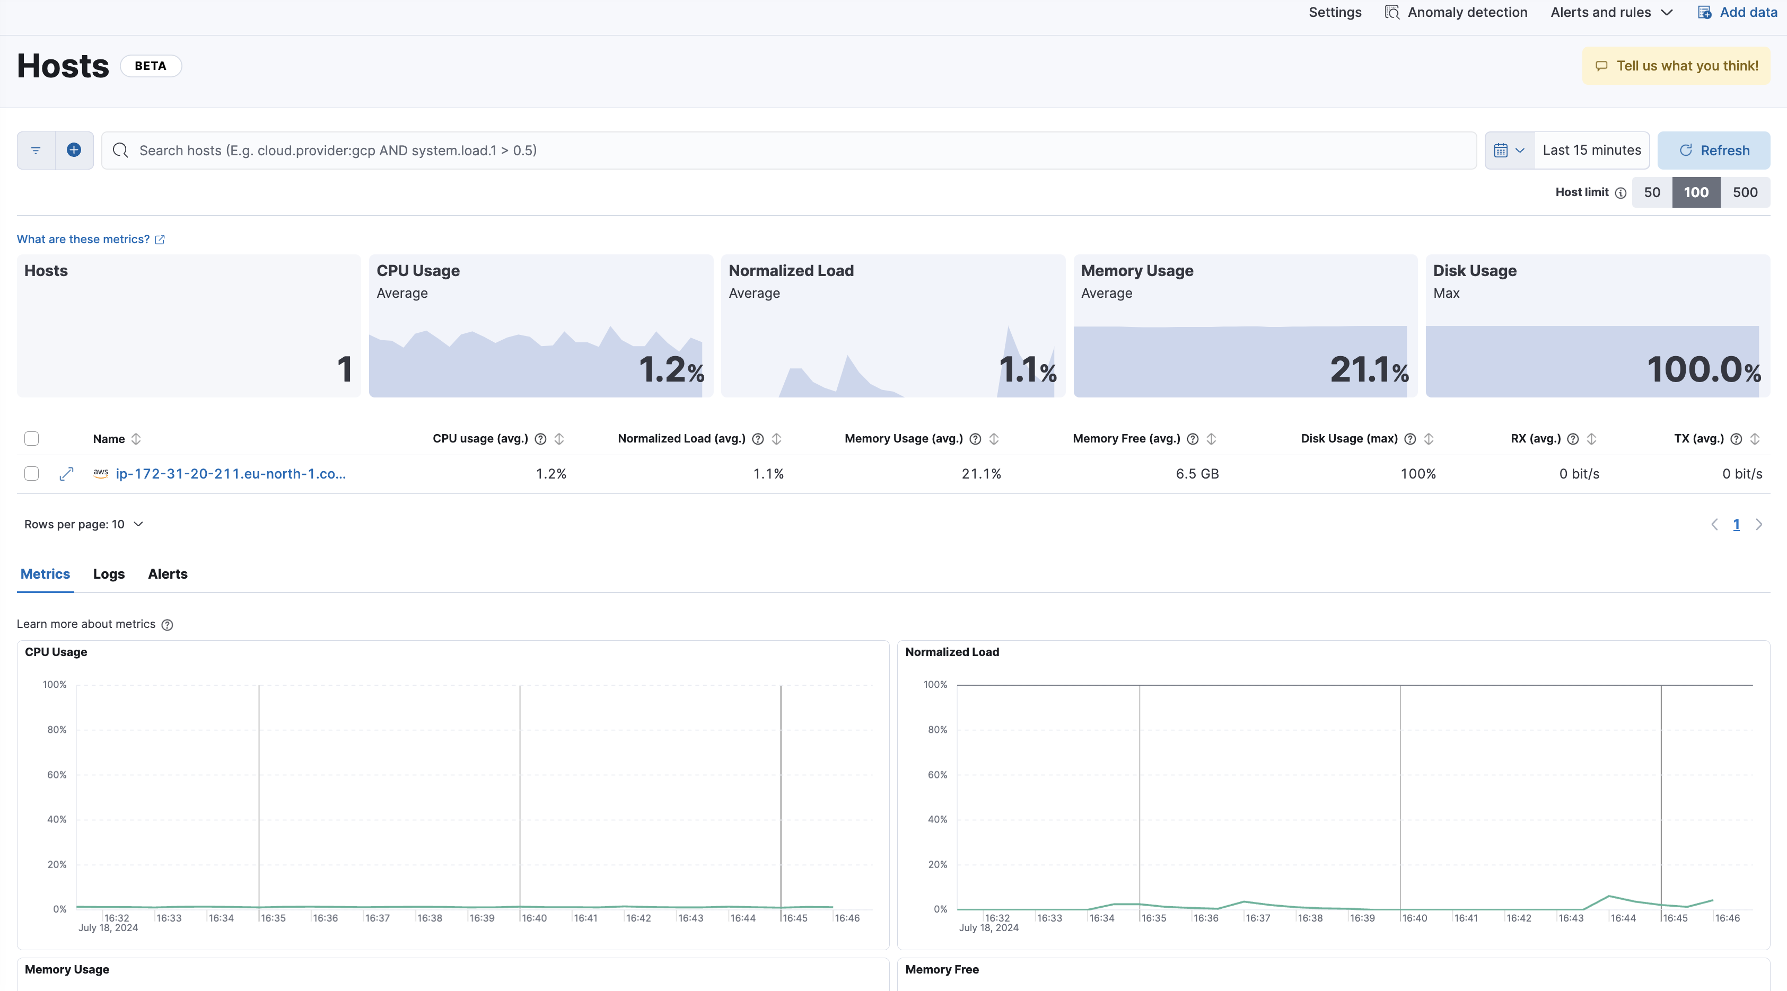The height and width of the screenshot is (991, 1787).
Task: Select the ip-172-31-20-211 row checkbox
Action: tap(31, 474)
